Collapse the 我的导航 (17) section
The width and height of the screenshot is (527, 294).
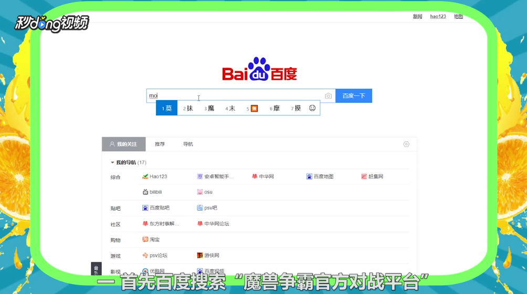click(x=129, y=162)
